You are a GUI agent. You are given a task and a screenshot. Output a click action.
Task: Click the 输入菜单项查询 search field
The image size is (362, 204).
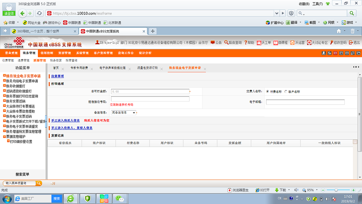tap(20, 183)
